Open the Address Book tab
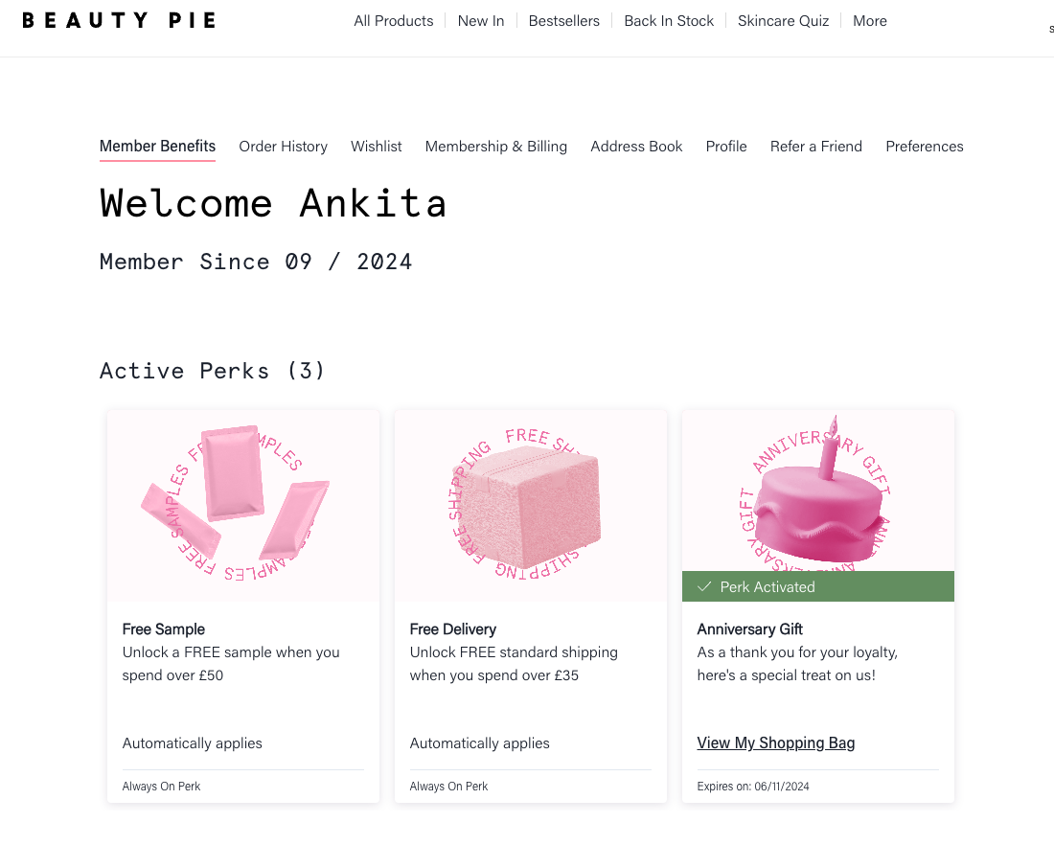The height and width of the screenshot is (845, 1054). [x=636, y=147]
